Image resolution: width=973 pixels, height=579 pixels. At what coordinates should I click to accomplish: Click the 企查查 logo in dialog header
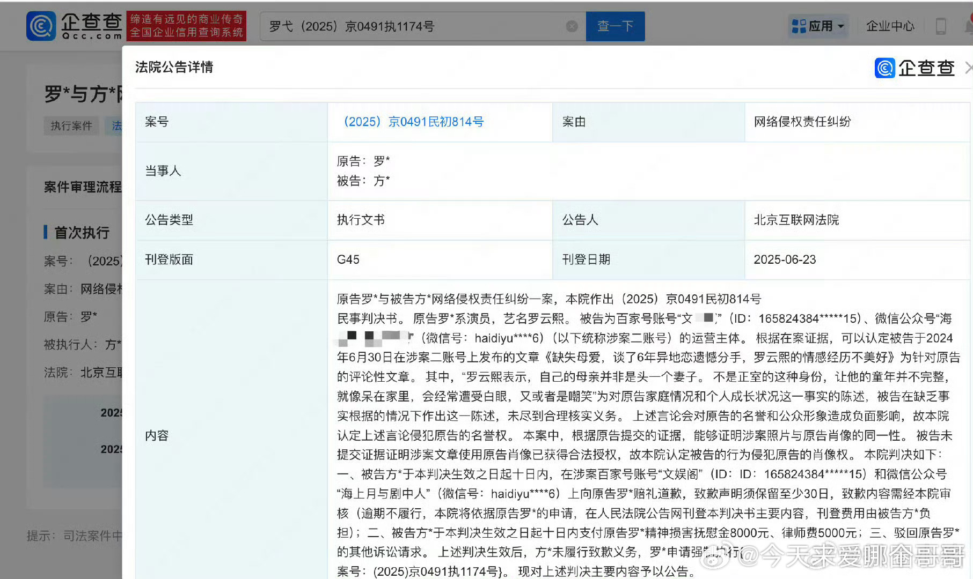pos(915,68)
